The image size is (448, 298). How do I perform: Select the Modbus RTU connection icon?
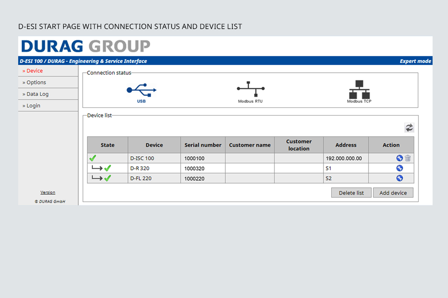(x=251, y=92)
